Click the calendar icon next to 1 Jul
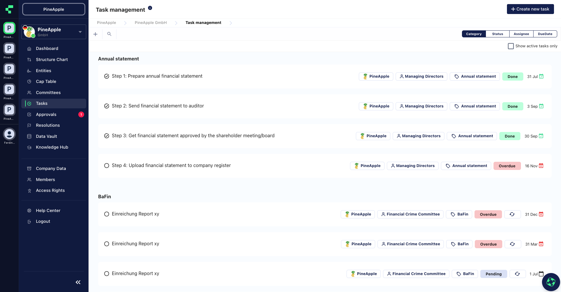The width and height of the screenshot is (561, 292). (x=541, y=274)
